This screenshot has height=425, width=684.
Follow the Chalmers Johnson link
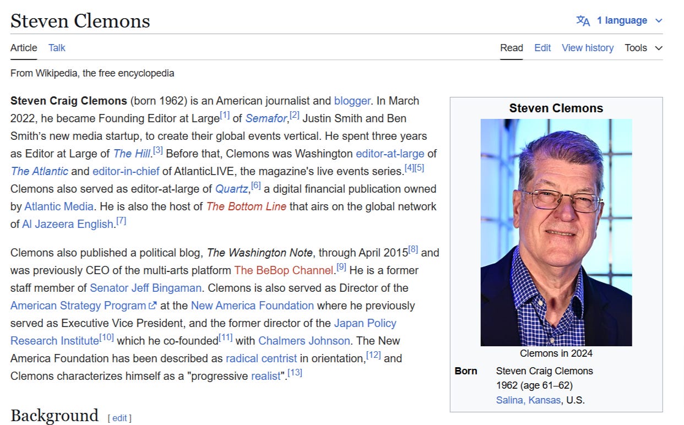tap(304, 341)
